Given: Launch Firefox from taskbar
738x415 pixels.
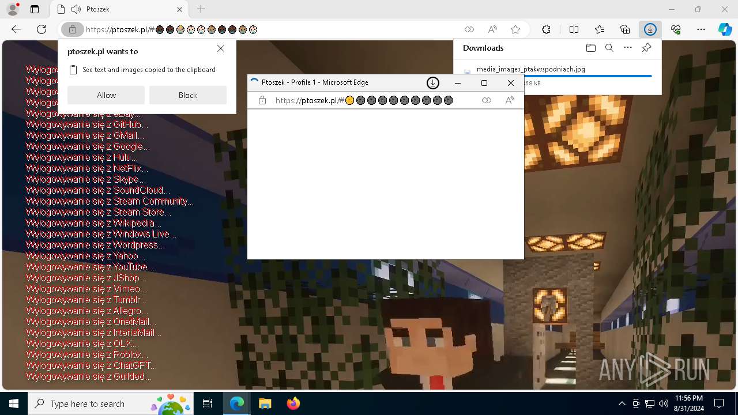Looking at the screenshot, I should click(x=293, y=403).
